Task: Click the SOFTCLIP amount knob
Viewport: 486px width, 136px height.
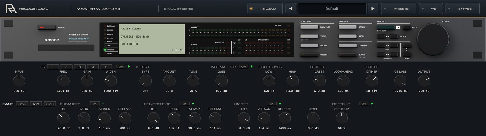Action: pyautogui.click(x=342, y=118)
